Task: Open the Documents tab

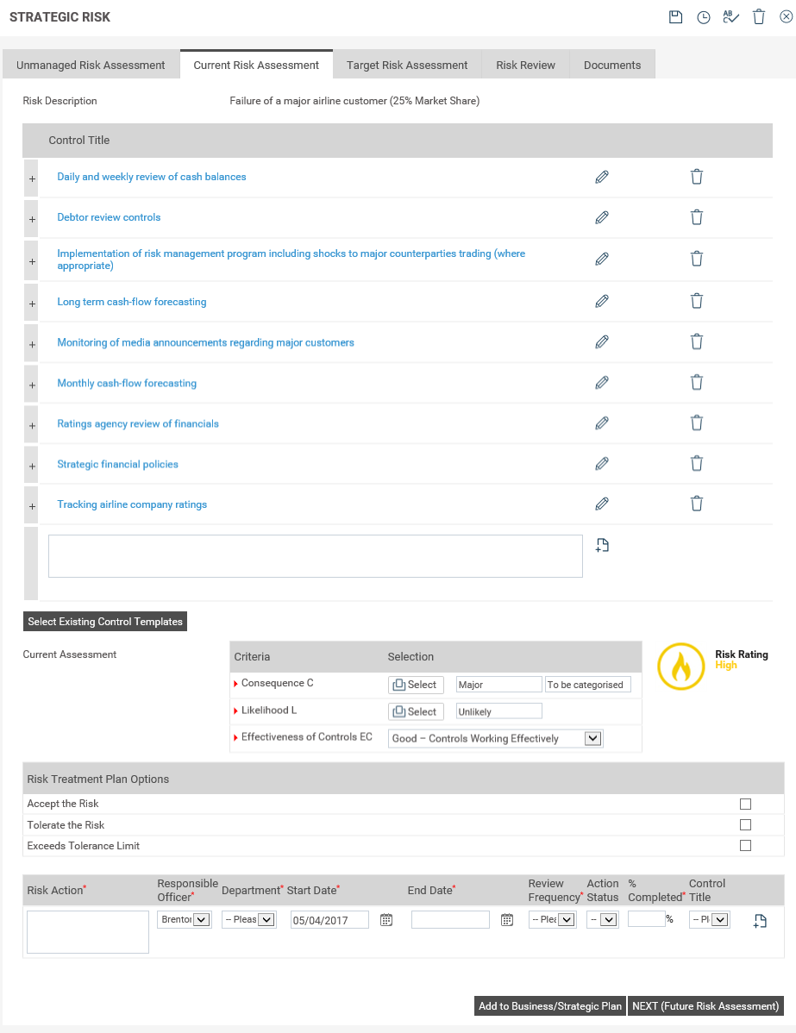Action: [611, 64]
